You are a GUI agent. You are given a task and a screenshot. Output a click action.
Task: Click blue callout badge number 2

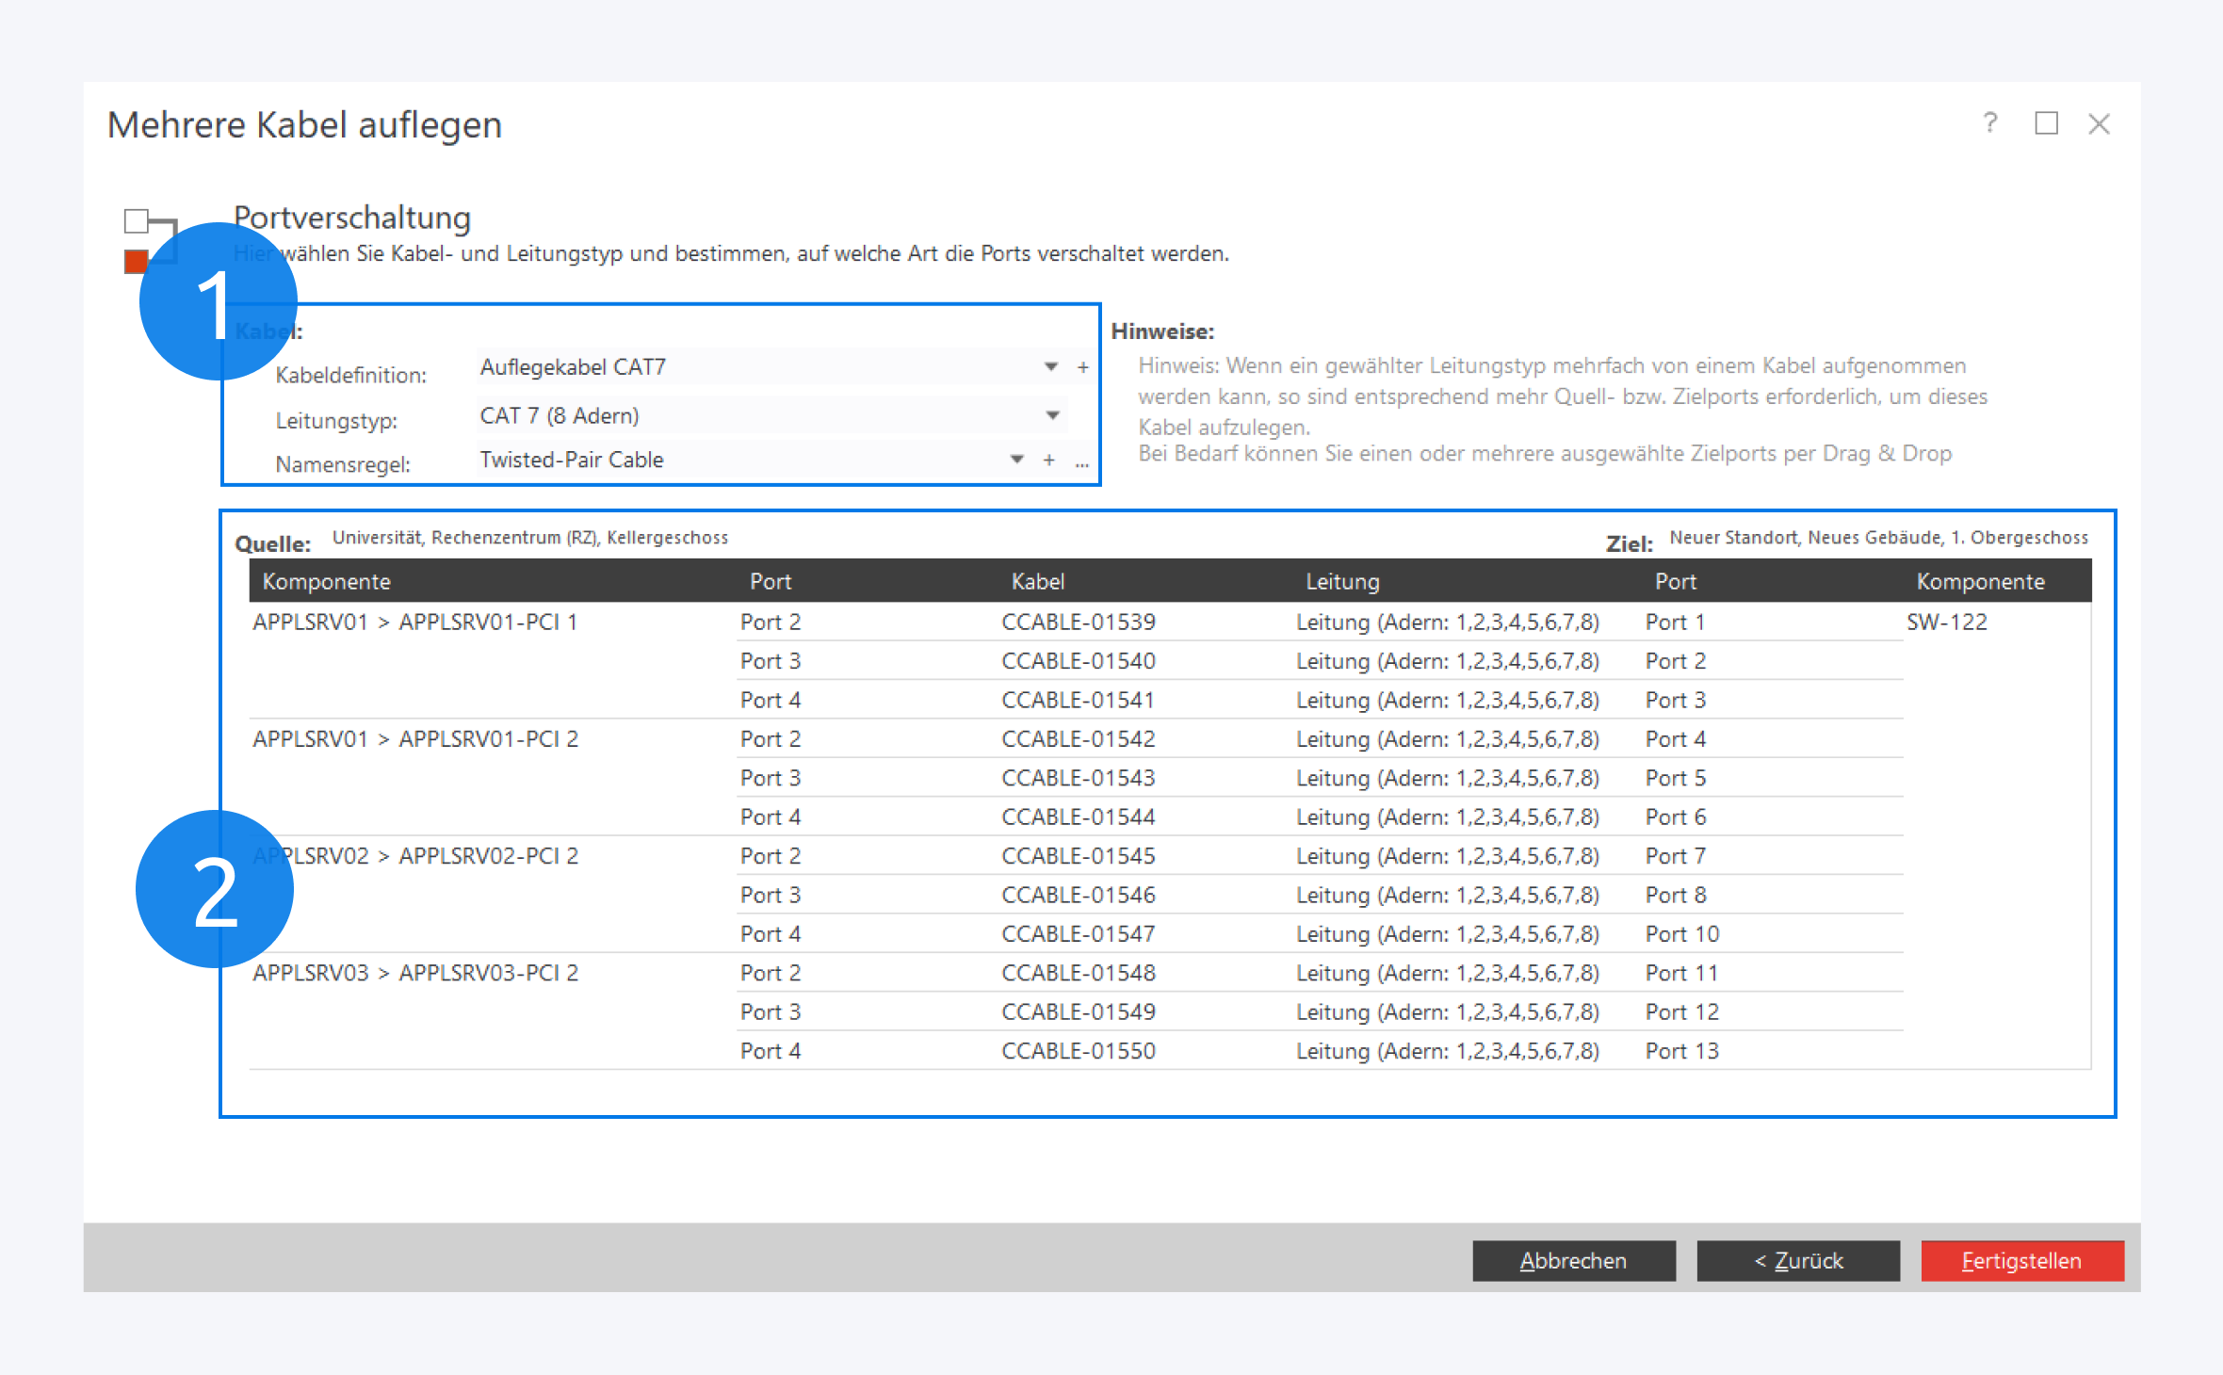(x=215, y=889)
